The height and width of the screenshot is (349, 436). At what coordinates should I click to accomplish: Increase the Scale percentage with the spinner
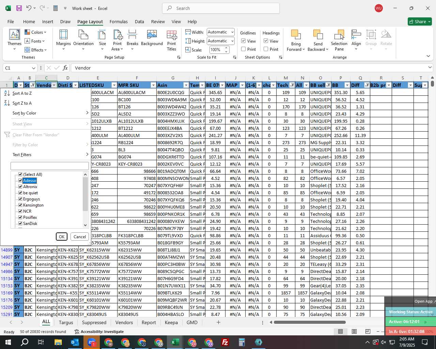(x=226, y=48)
